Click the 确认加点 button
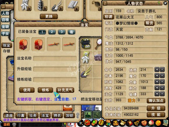 coord(156,100)
